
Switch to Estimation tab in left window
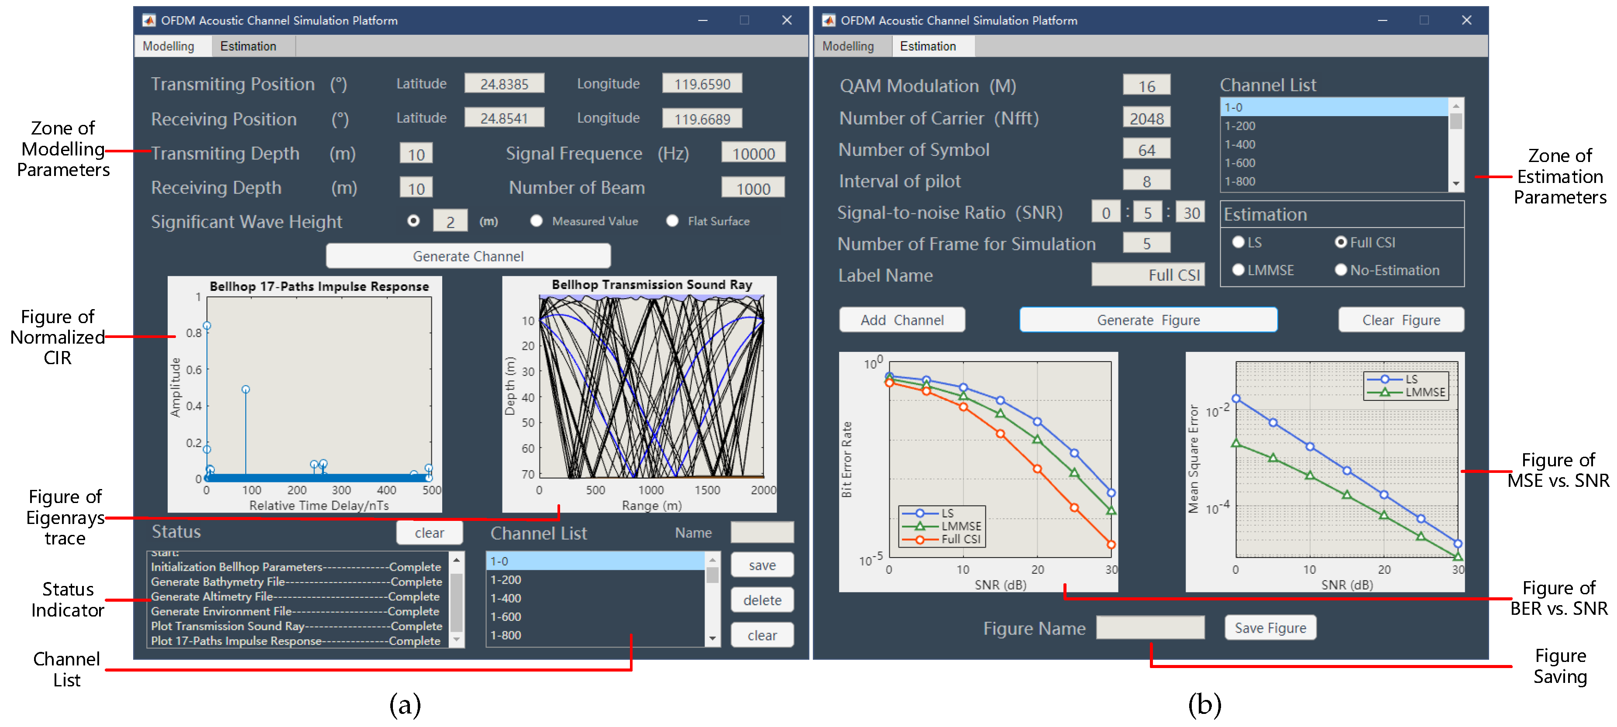click(x=248, y=46)
